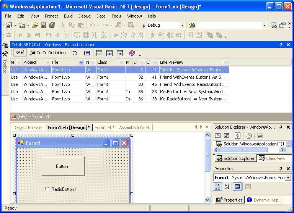This screenshot has width=294, height=213.
Task: Open the Line Preview column filter dropdown
Action: coord(225,62)
